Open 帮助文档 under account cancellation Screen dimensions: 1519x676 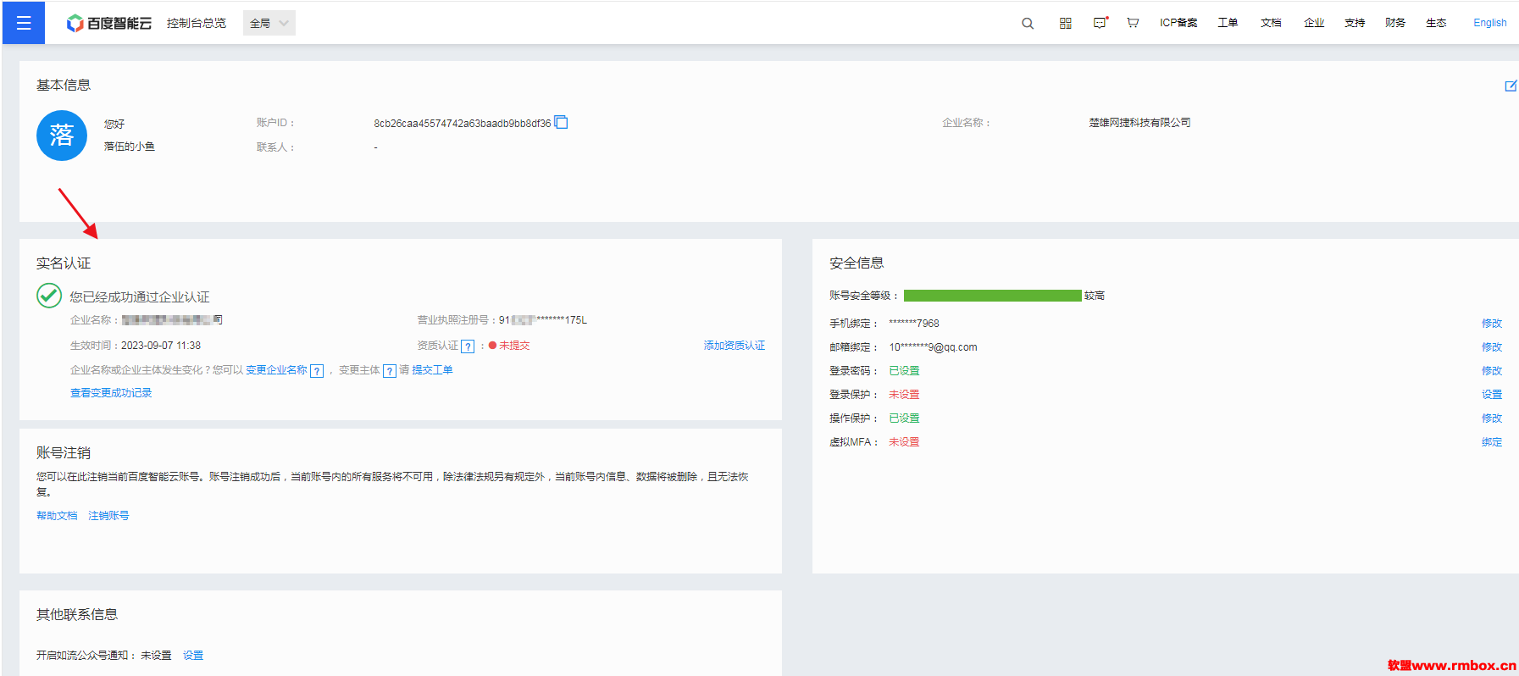(57, 516)
